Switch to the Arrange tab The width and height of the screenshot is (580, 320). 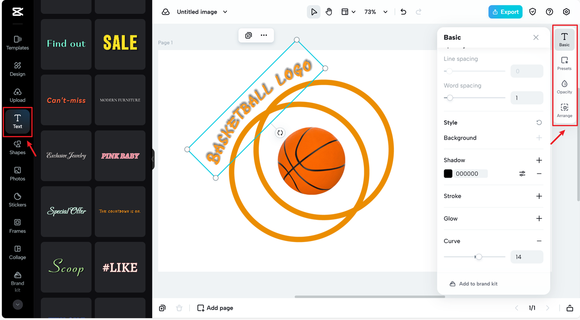tap(564, 111)
